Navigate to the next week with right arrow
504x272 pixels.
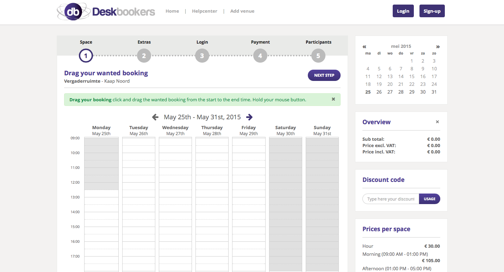pyautogui.click(x=249, y=117)
